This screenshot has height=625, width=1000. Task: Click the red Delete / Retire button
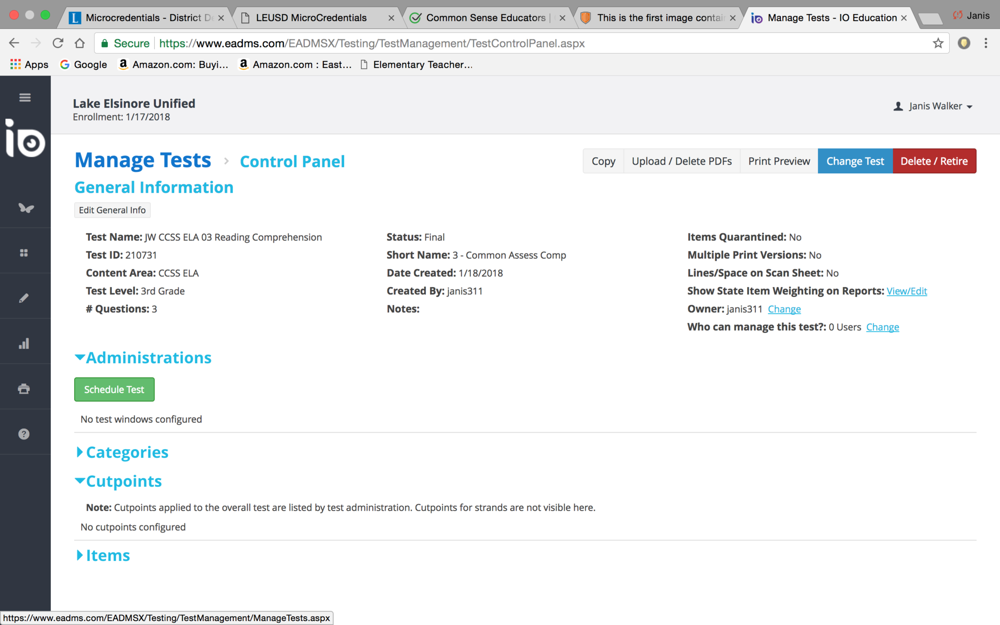[x=934, y=162]
